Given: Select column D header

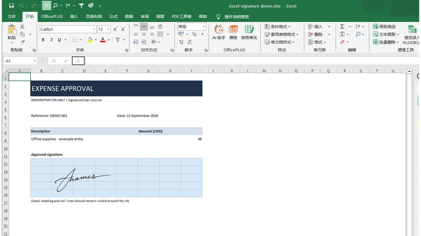Looking at the screenshot, I should [x=84, y=71].
